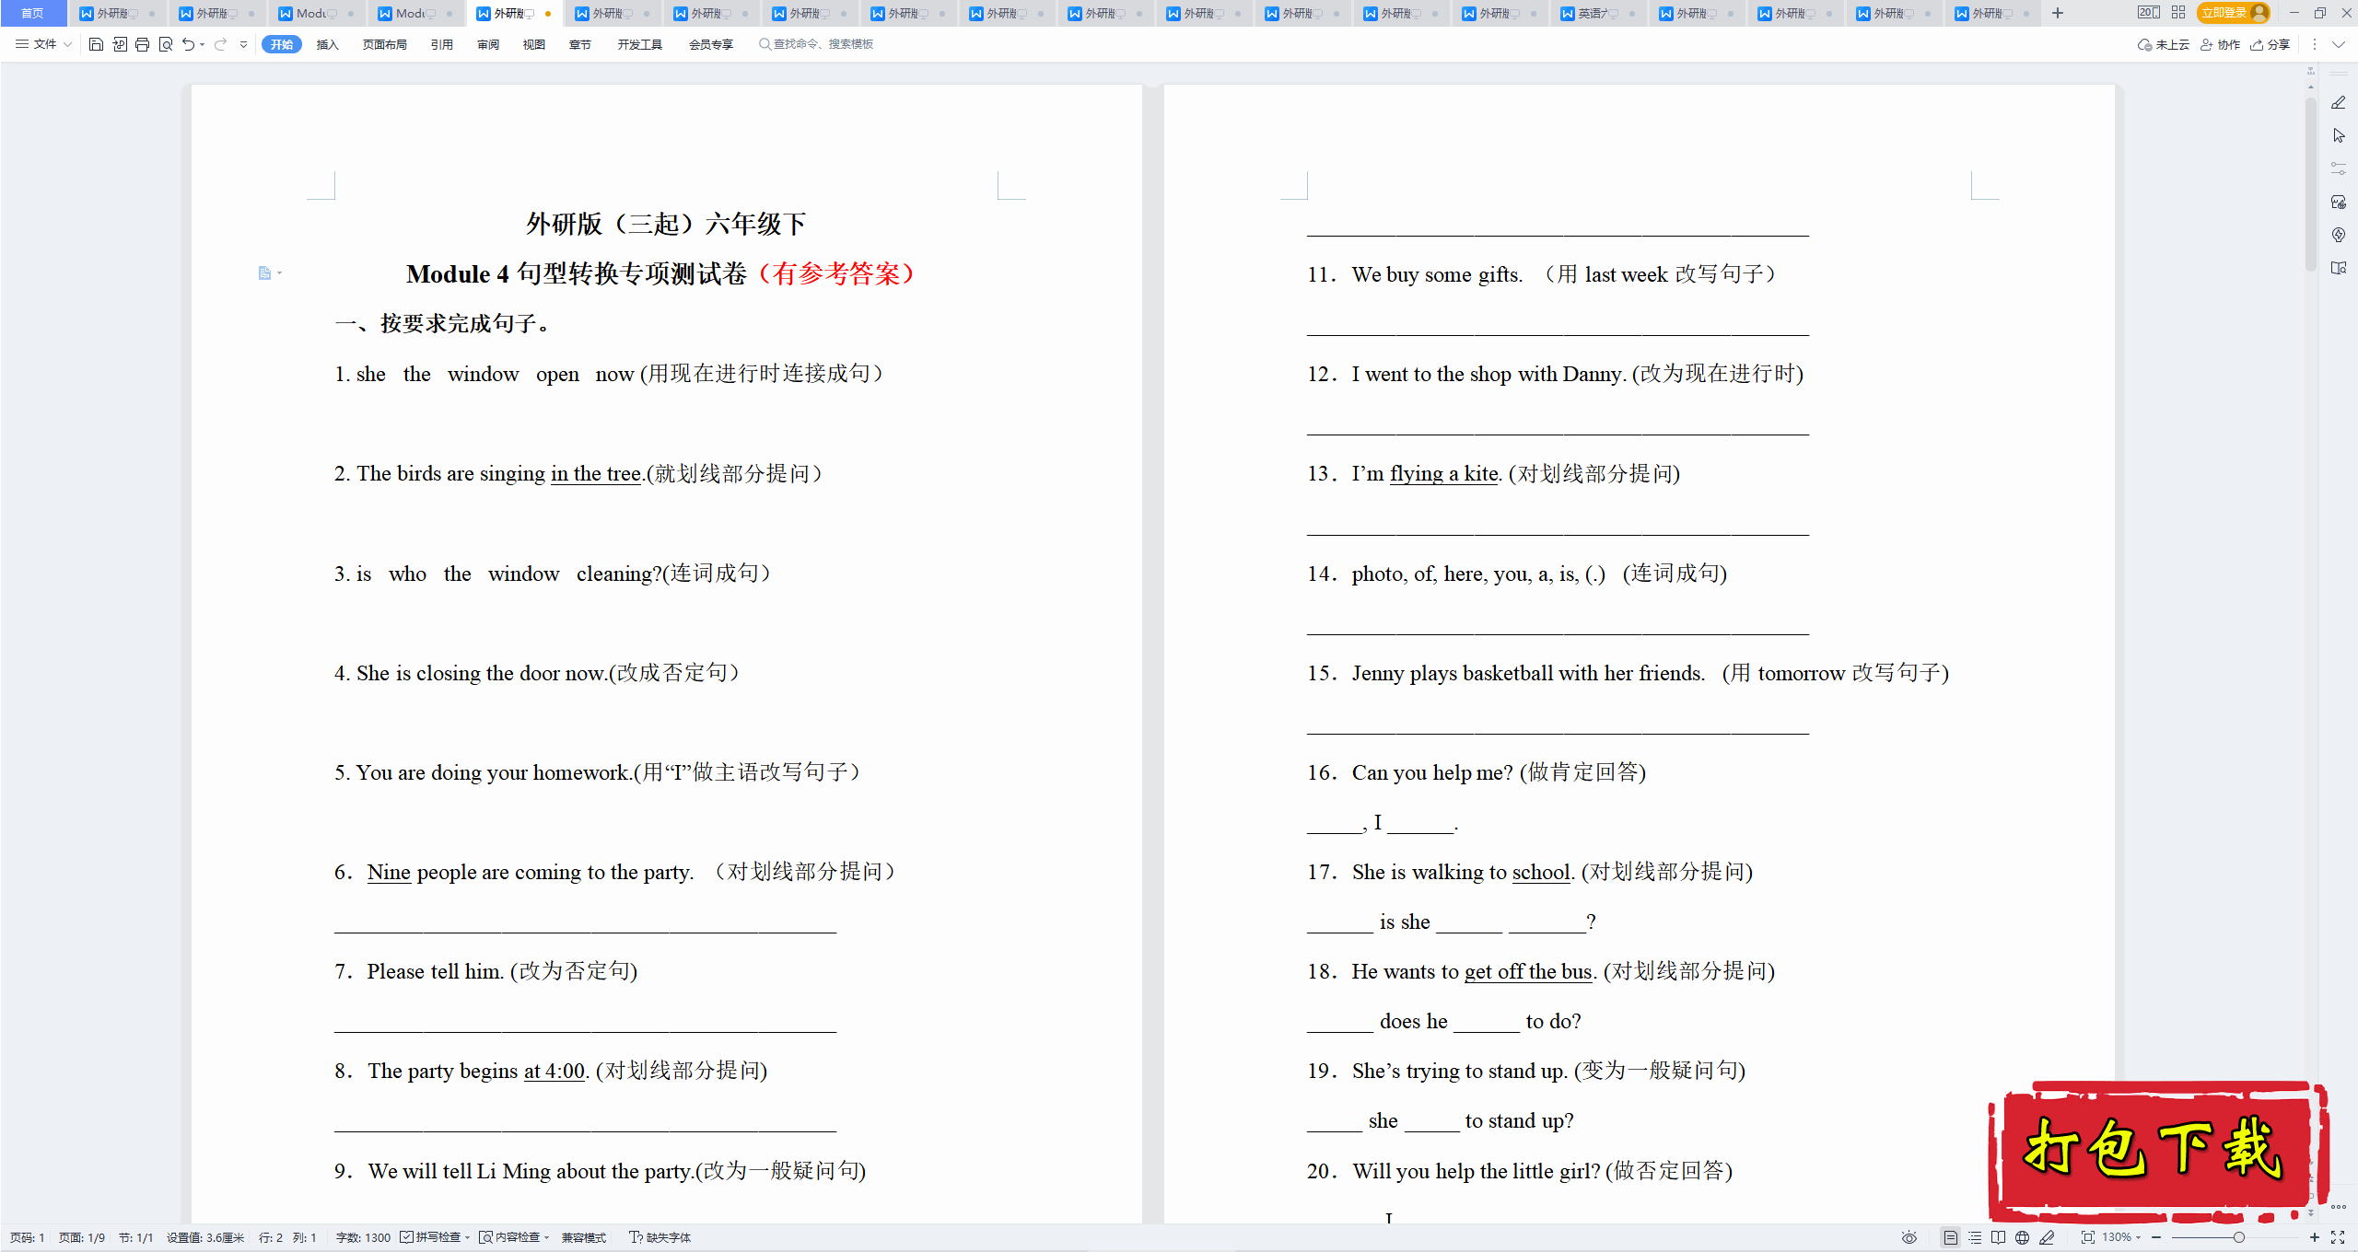
Task: Switch to the 英语 document tab
Action: (1601, 13)
